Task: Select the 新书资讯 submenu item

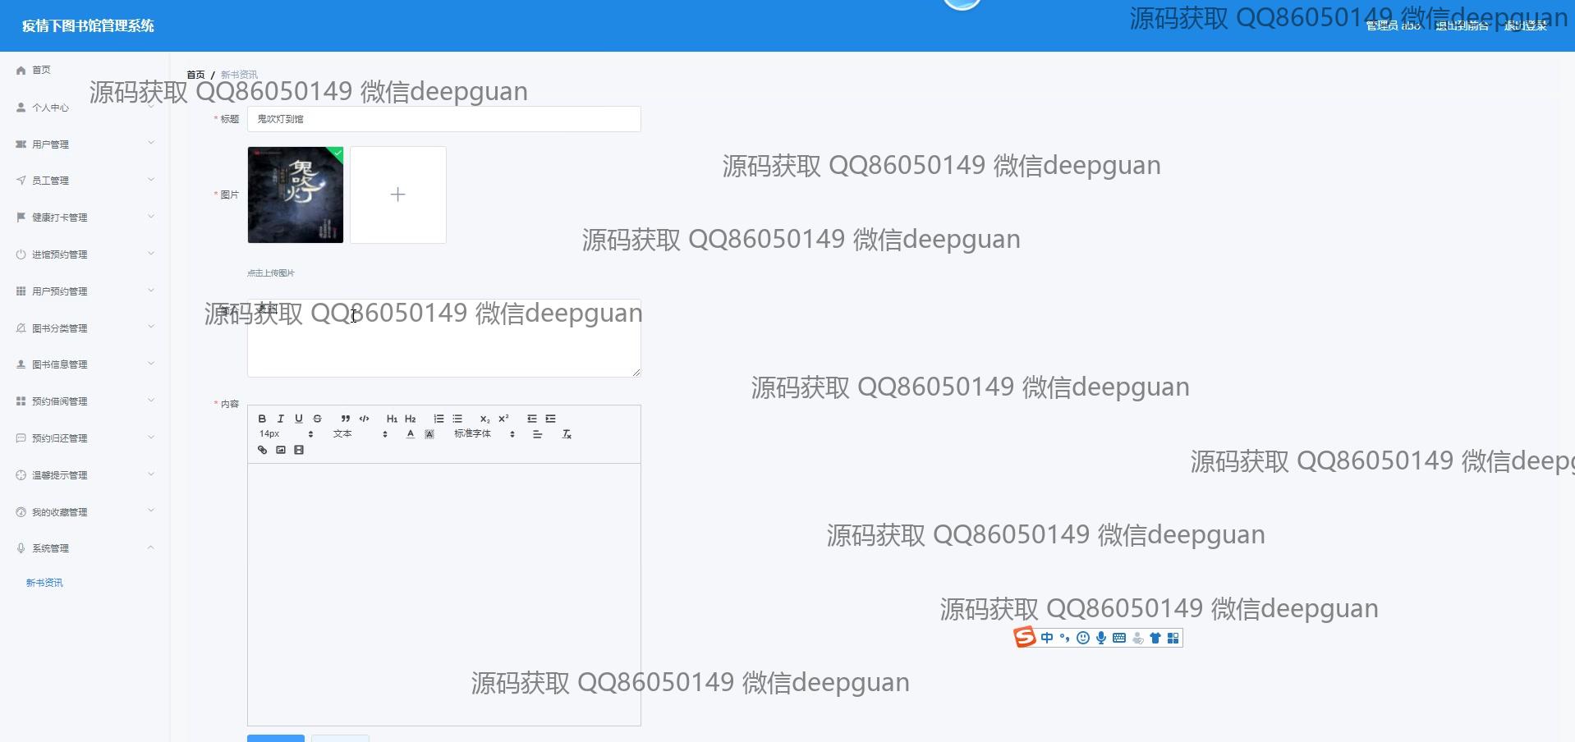Action: click(44, 583)
